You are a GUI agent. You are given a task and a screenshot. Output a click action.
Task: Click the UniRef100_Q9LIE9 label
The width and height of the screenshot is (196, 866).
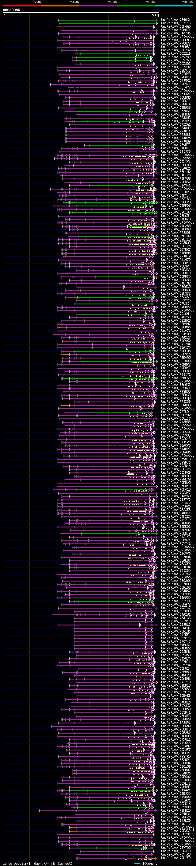click(x=176, y=858)
